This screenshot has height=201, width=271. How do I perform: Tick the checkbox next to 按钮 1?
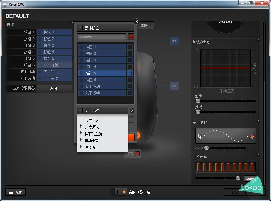coord(129,47)
